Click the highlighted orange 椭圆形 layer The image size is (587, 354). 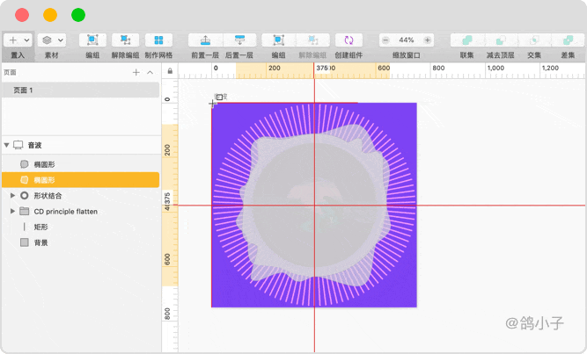click(80, 180)
